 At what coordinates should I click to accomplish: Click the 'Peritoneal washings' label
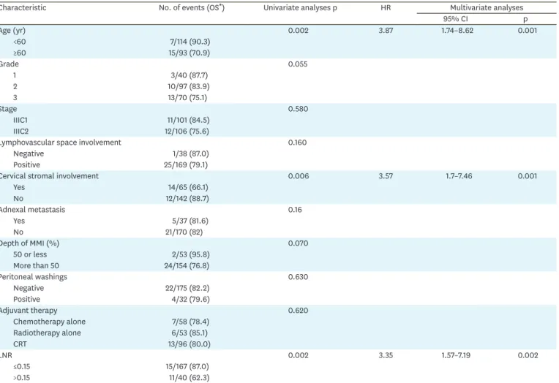tap(33, 277)
